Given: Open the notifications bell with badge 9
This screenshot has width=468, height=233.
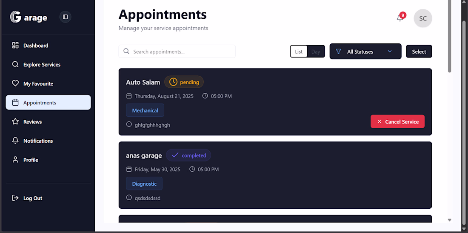Looking at the screenshot, I should pyautogui.click(x=400, y=18).
